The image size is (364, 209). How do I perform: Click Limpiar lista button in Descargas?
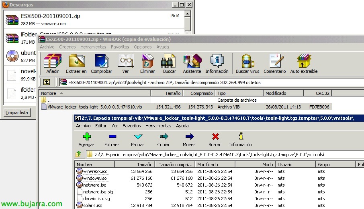17,113
